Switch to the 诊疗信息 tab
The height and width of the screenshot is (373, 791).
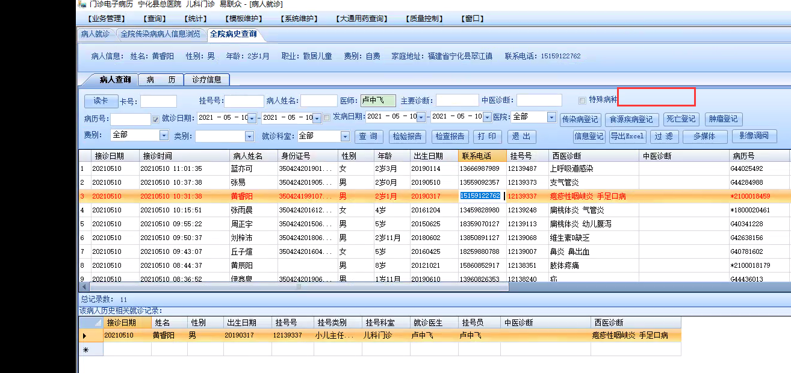click(206, 79)
